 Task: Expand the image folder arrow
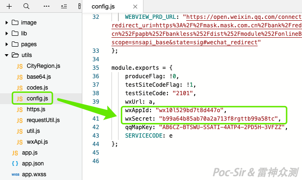click(x=7, y=23)
